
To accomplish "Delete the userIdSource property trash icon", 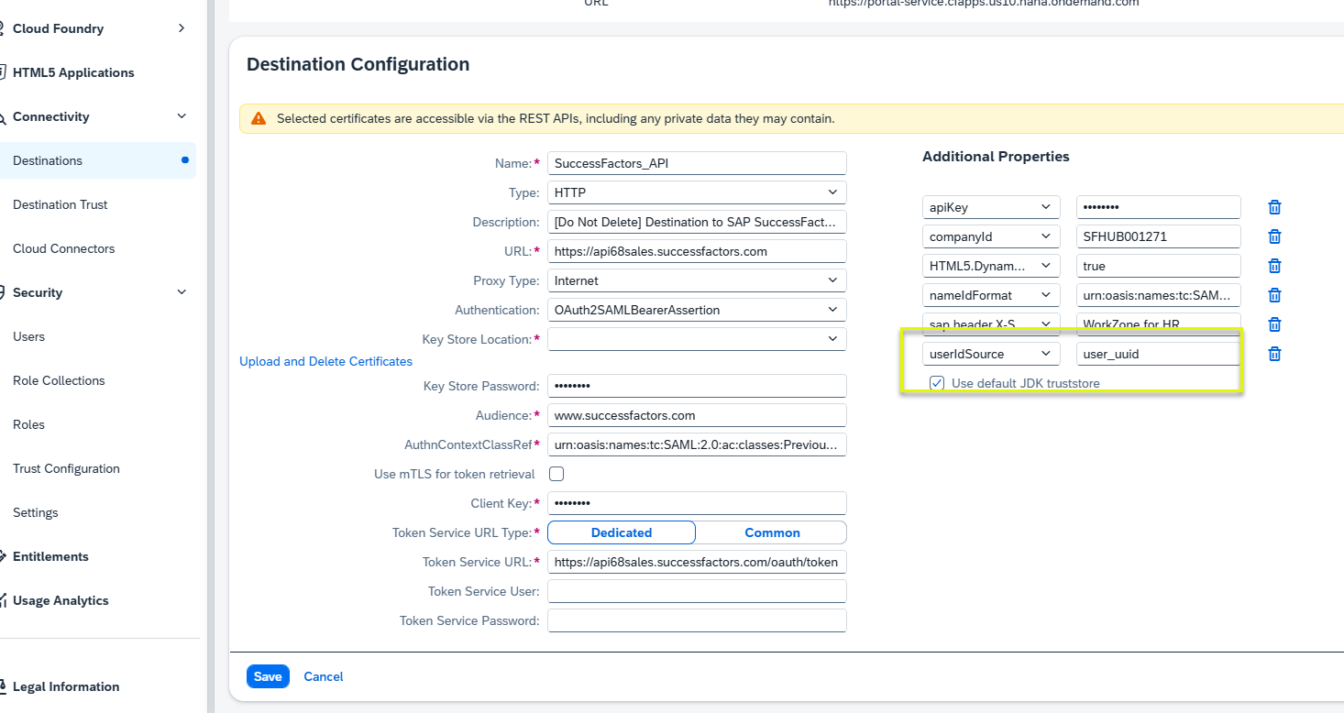I will (1274, 354).
